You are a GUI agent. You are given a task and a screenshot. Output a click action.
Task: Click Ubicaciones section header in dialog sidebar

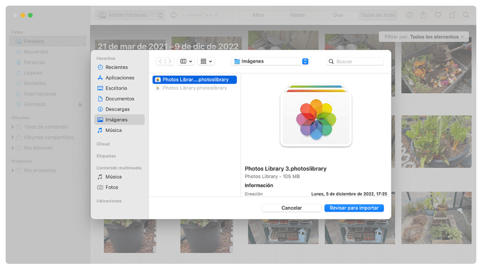click(x=109, y=201)
